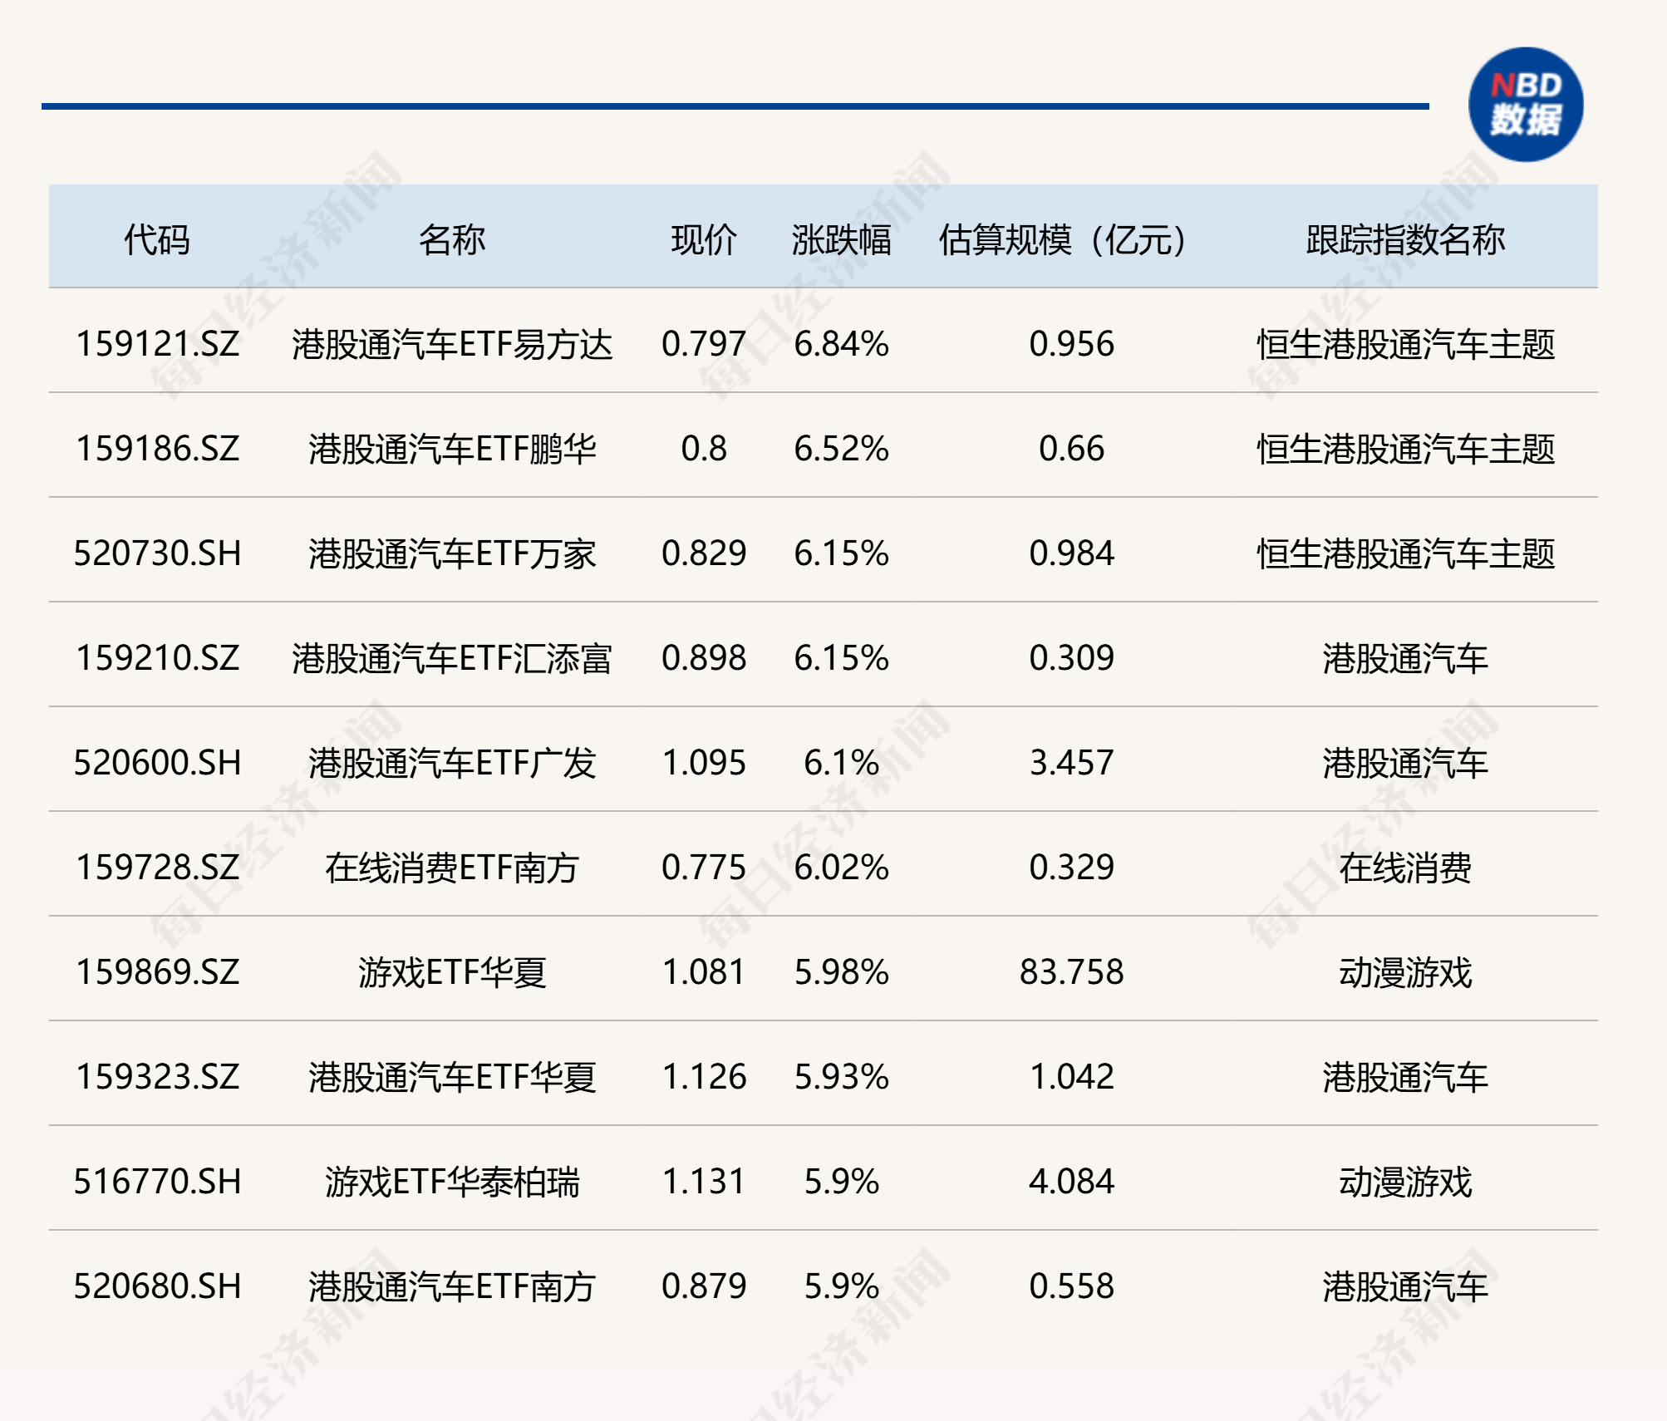Click the price 0.879

click(704, 1286)
